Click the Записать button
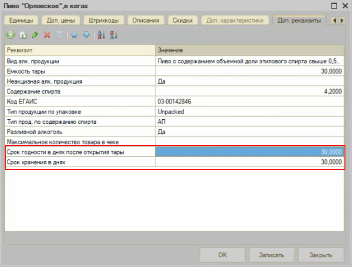Image resolution: width=352 pixels, height=267 pixels. pyautogui.click(x=271, y=255)
